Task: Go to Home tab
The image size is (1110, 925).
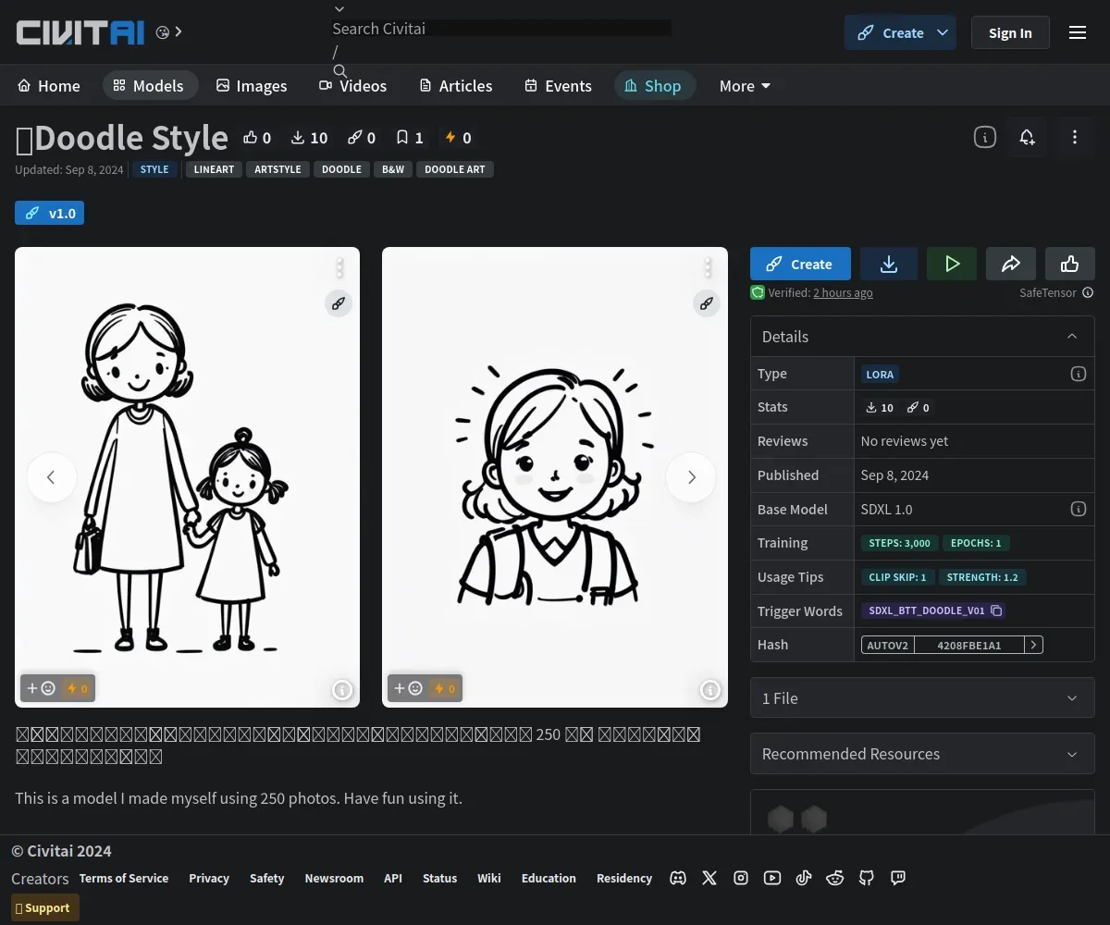Action: (49, 85)
